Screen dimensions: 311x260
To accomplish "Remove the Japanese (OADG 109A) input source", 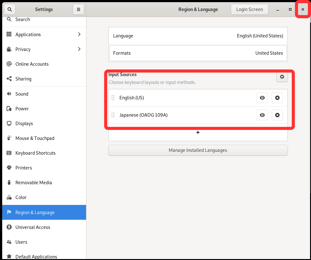I will [277, 115].
